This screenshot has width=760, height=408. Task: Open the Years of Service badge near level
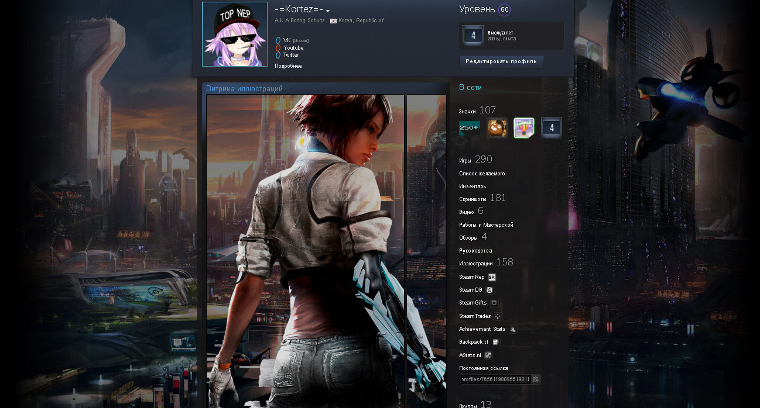pyautogui.click(x=473, y=35)
